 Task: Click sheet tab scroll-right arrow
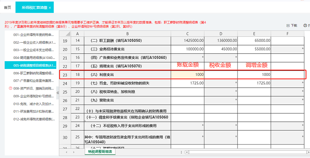[x=74, y=152]
